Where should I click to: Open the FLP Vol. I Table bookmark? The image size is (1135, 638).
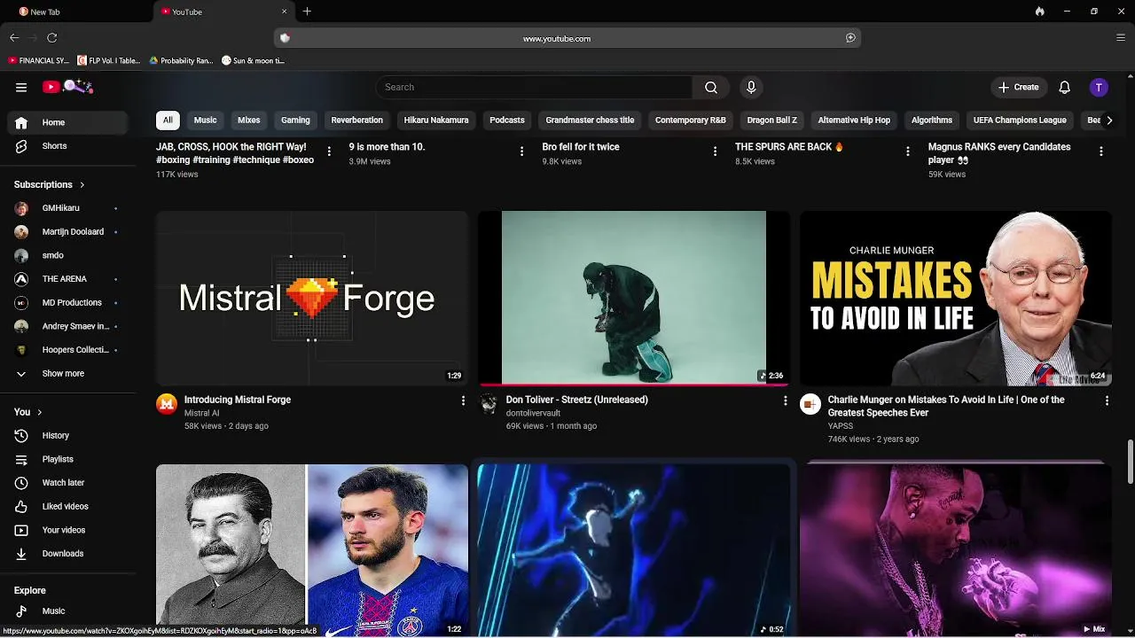tap(108, 60)
